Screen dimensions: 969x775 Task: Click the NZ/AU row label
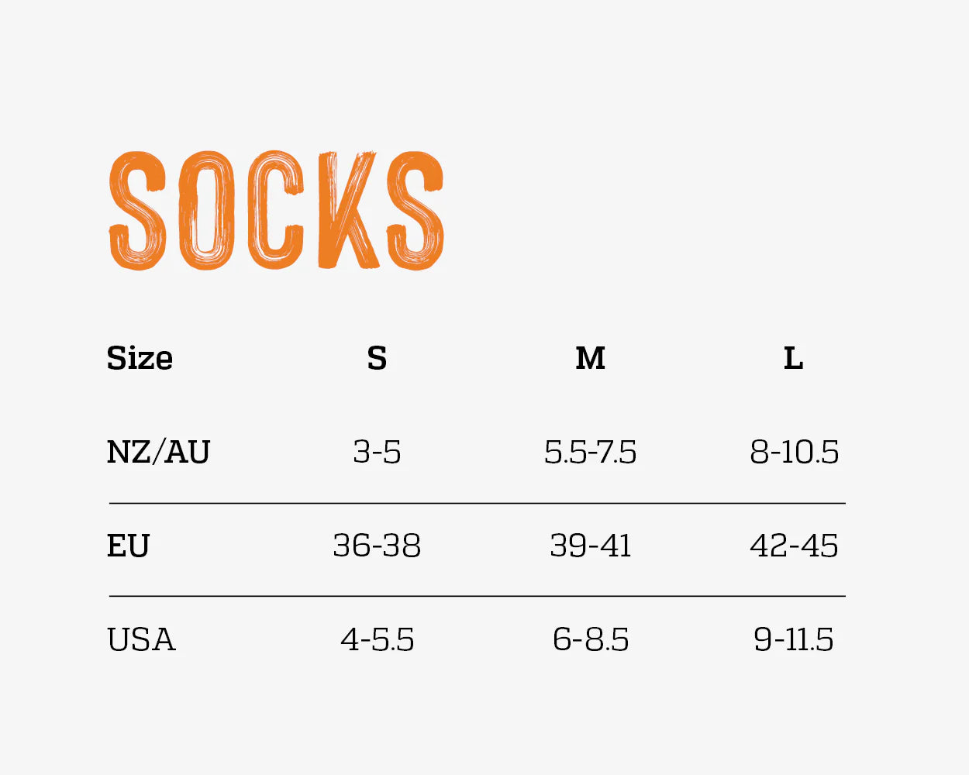coord(158,452)
